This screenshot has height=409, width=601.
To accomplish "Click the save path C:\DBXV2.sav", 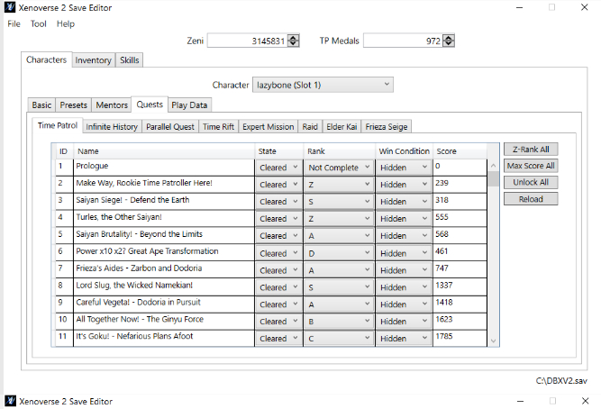I will [x=561, y=381].
